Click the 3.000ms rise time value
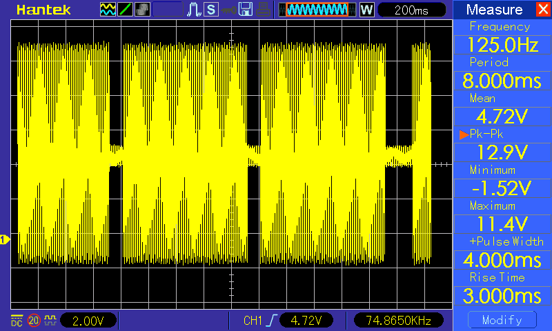 pos(502,296)
